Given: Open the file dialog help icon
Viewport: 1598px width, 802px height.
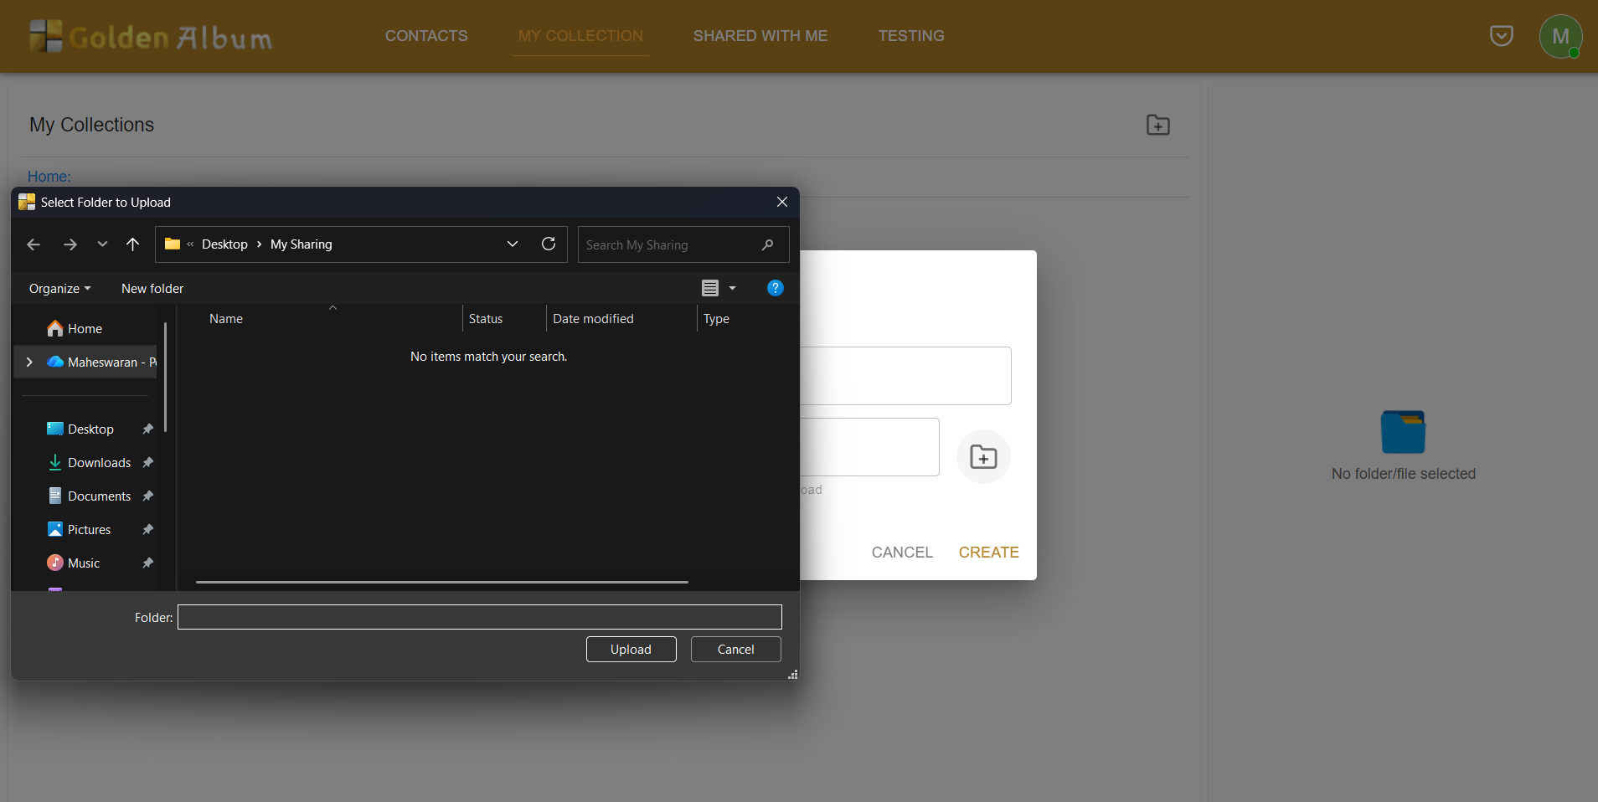Looking at the screenshot, I should point(775,288).
